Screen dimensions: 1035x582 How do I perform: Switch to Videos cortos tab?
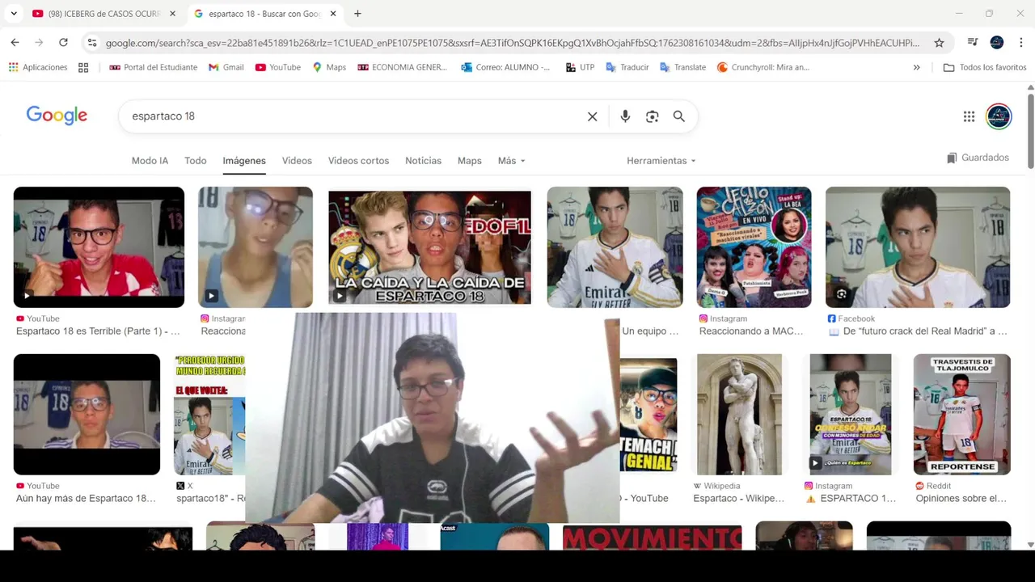click(358, 161)
